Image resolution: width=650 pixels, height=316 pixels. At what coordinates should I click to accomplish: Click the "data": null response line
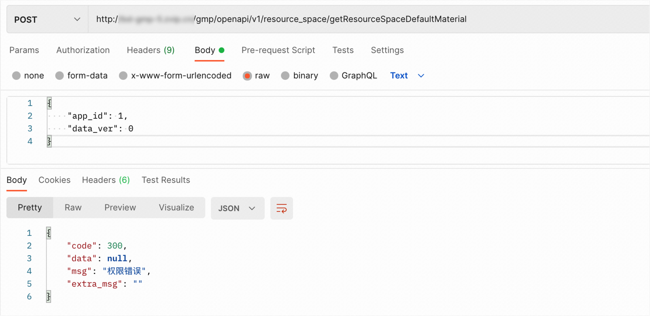tap(99, 258)
